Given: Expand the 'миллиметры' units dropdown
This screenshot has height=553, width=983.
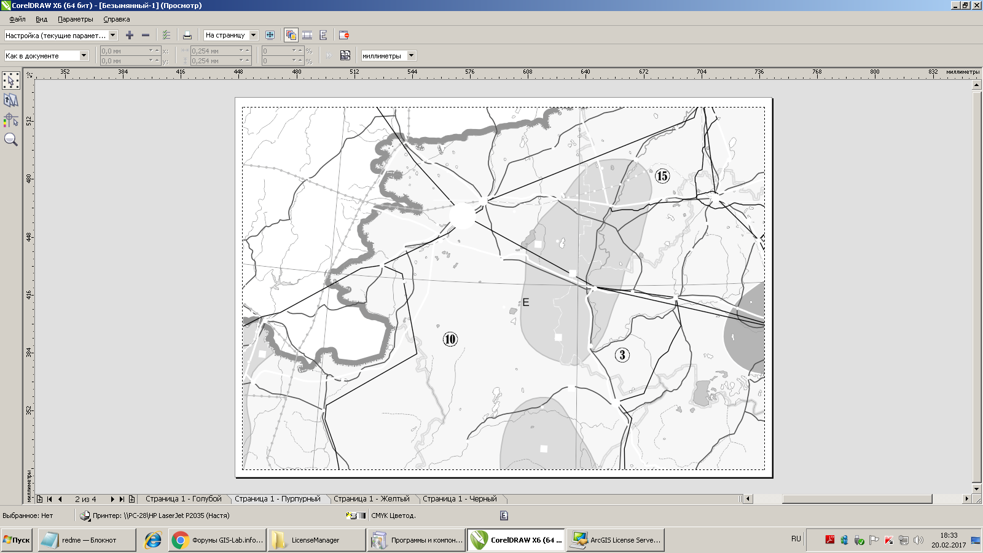Looking at the screenshot, I should tap(412, 55).
